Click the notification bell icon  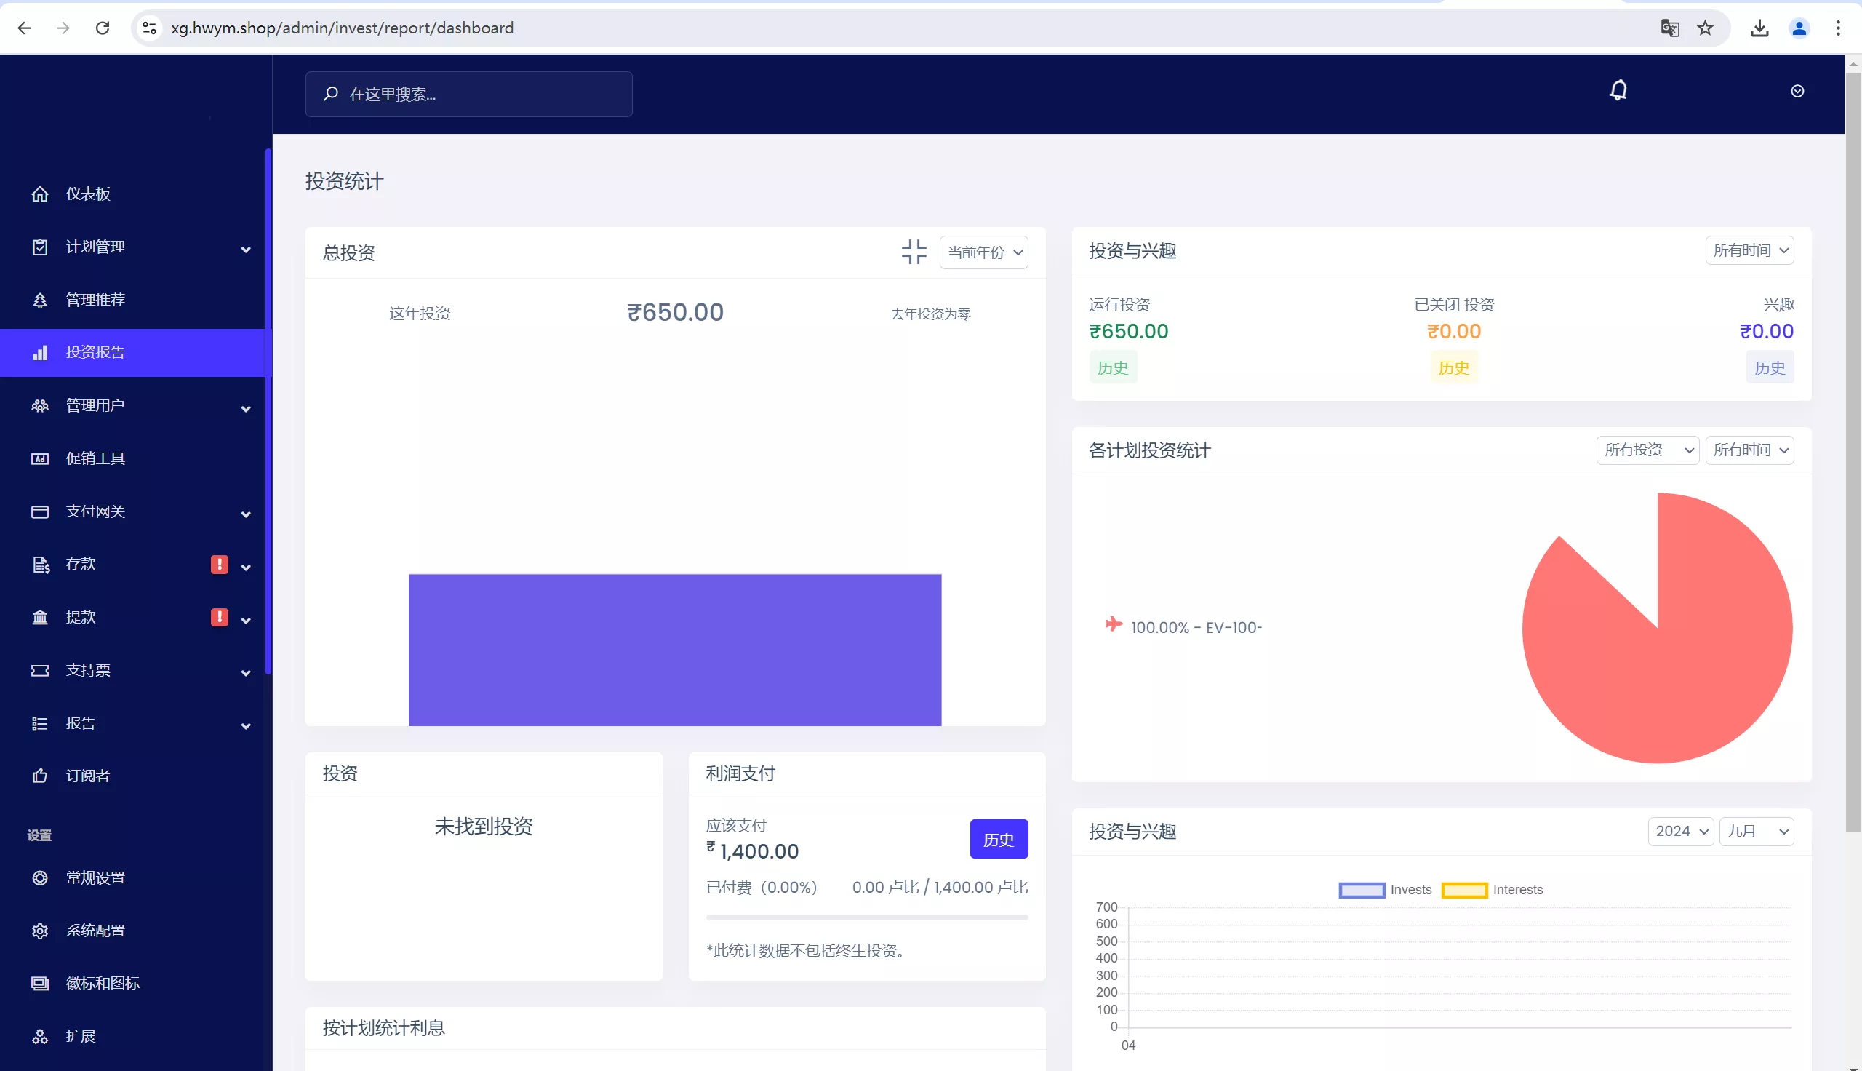[1618, 90]
